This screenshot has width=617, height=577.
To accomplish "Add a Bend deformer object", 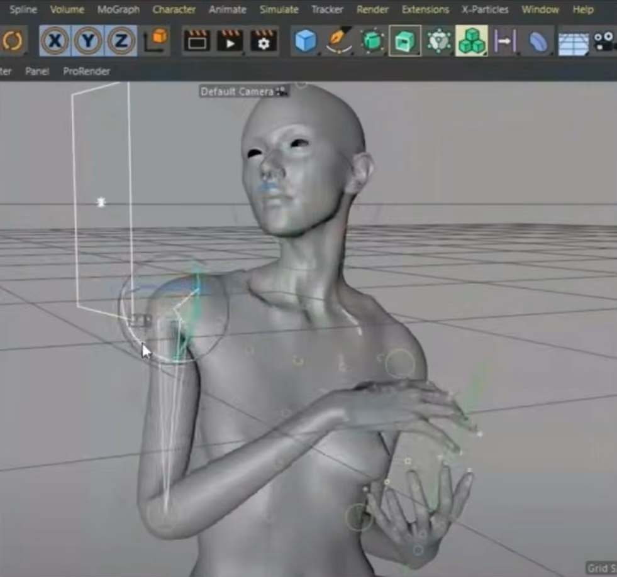I will click(x=538, y=40).
